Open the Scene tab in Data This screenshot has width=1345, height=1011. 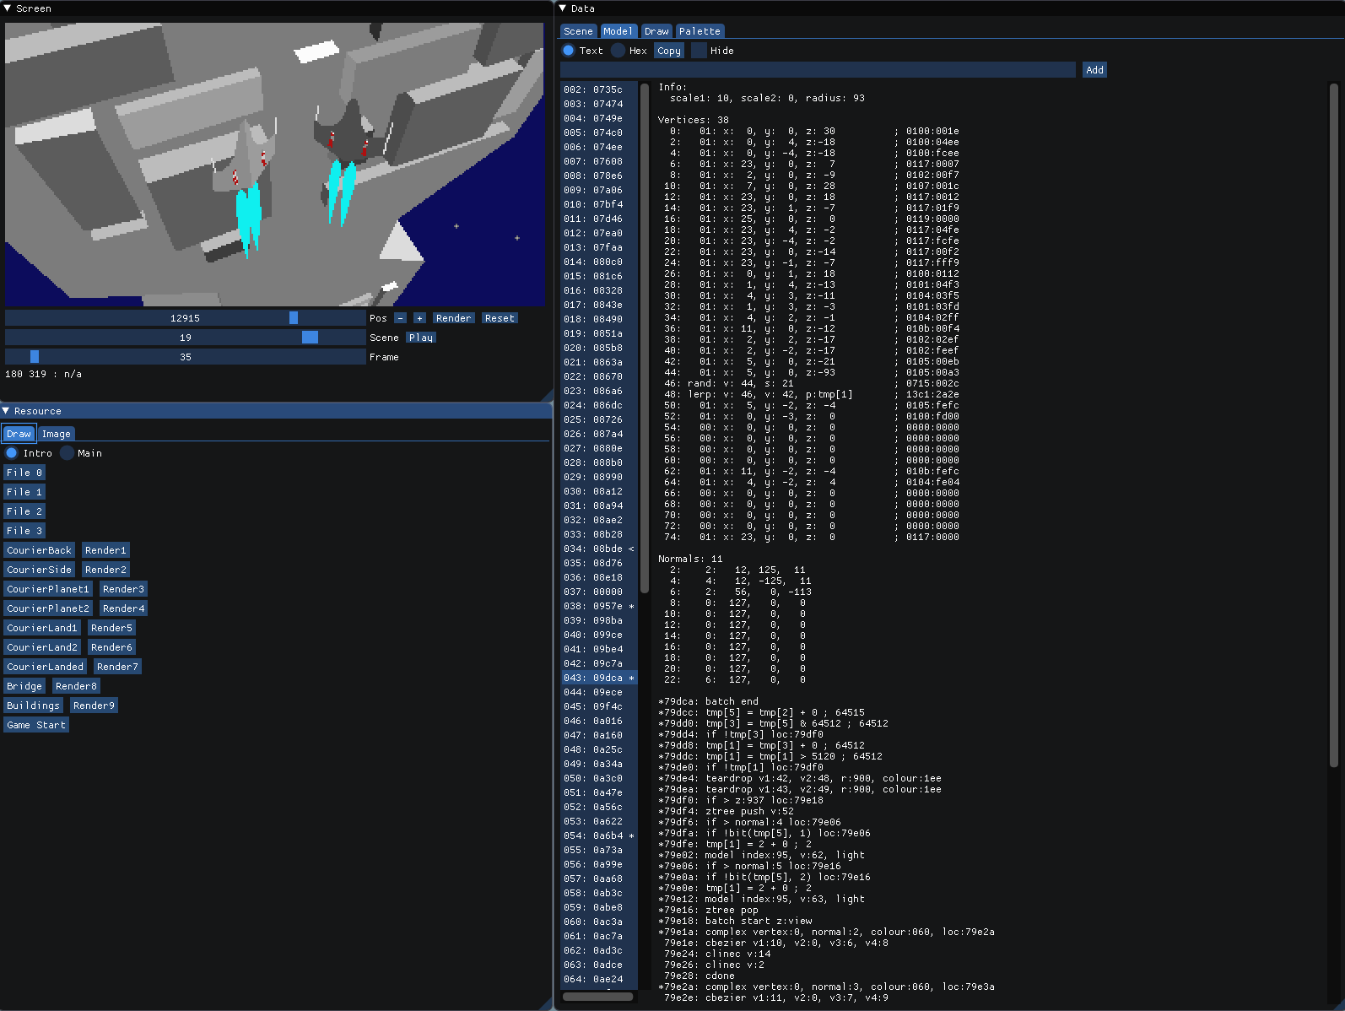[x=578, y=31]
